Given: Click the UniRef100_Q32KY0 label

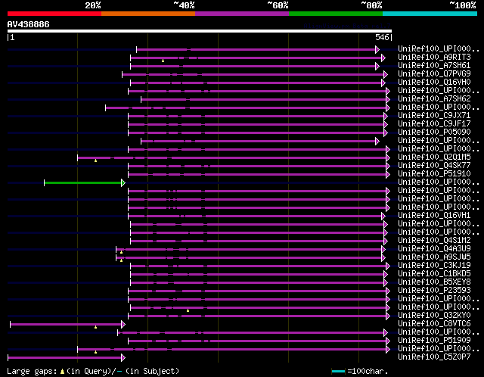Looking at the screenshot, I should 434,316.
